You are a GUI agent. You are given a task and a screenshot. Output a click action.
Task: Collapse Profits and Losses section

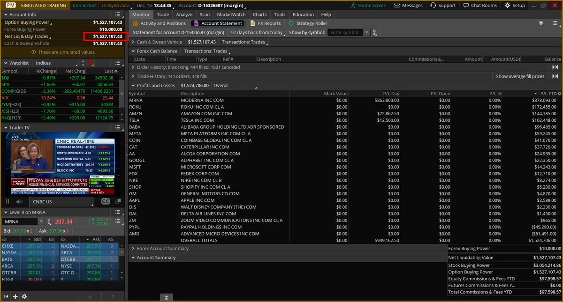(x=133, y=86)
